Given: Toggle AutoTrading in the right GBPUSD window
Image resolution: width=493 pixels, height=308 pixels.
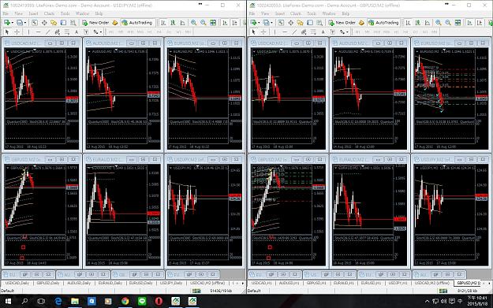Looking at the screenshot, I should [x=383, y=23].
